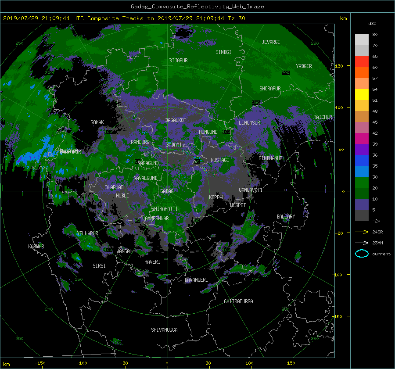This screenshot has height=369, width=395.
Task: Select the purple 10 dBZ swatch
Action: (362, 204)
